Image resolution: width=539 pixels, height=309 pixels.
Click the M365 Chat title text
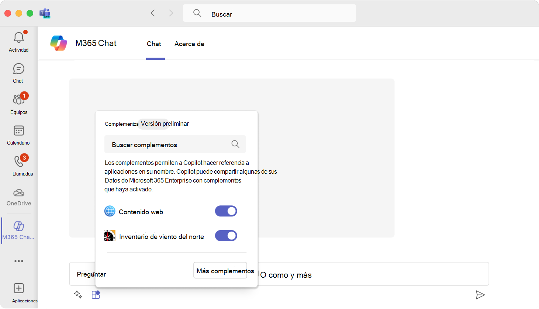click(x=96, y=43)
